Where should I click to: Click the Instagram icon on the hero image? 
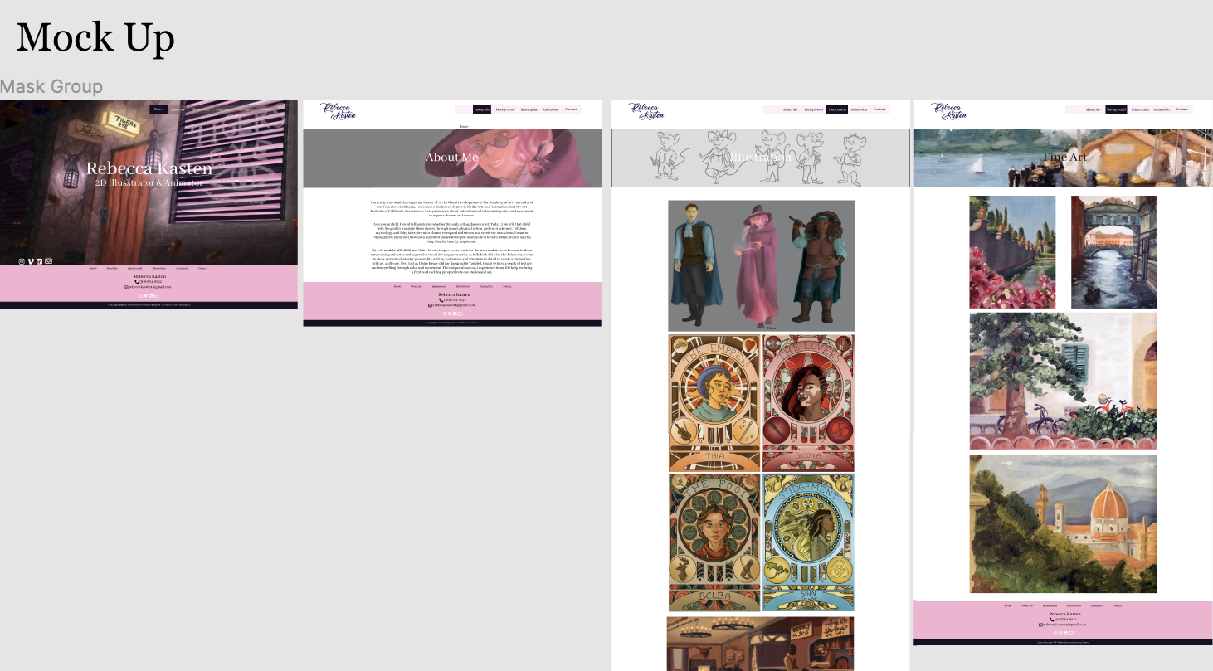[x=22, y=261]
